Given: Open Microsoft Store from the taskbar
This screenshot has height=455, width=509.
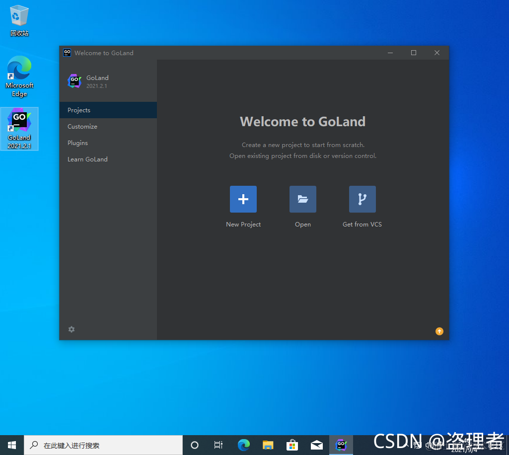Looking at the screenshot, I should coord(292,445).
